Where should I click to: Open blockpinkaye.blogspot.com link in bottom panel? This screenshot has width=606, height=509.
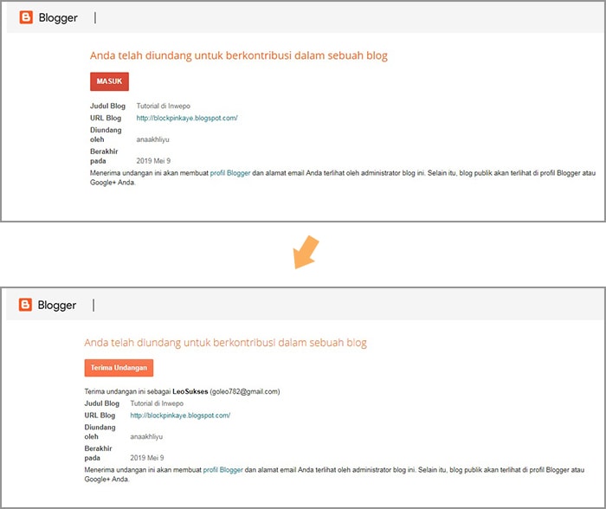(180, 416)
